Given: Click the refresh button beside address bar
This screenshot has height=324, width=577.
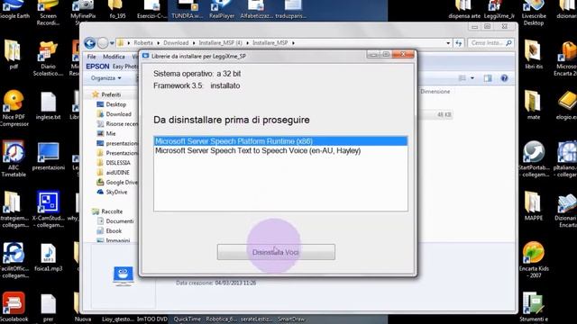Looking at the screenshot, I should (x=459, y=43).
